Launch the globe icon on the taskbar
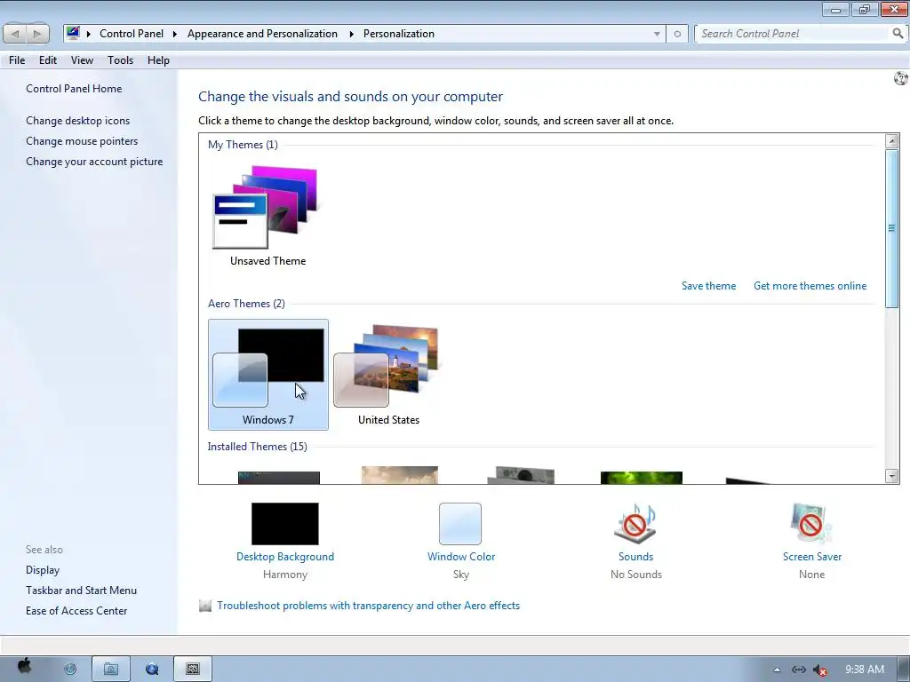The height and width of the screenshot is (682, 910). [70, 670]
